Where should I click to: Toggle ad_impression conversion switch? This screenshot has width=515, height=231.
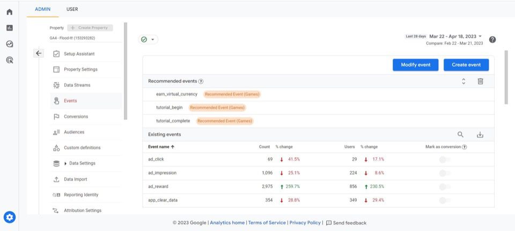445,173
